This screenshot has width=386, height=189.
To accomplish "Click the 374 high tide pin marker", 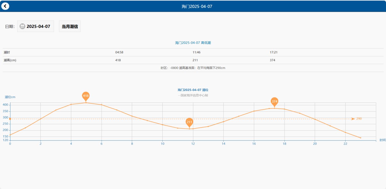I will [x=275, y=102].
